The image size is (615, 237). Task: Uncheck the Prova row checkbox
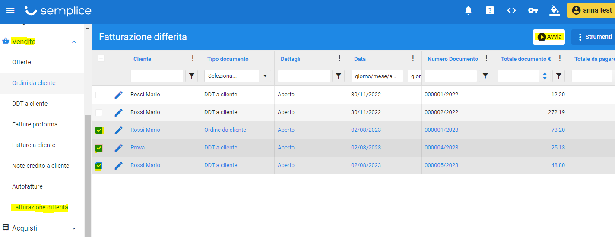pos(99,148)
